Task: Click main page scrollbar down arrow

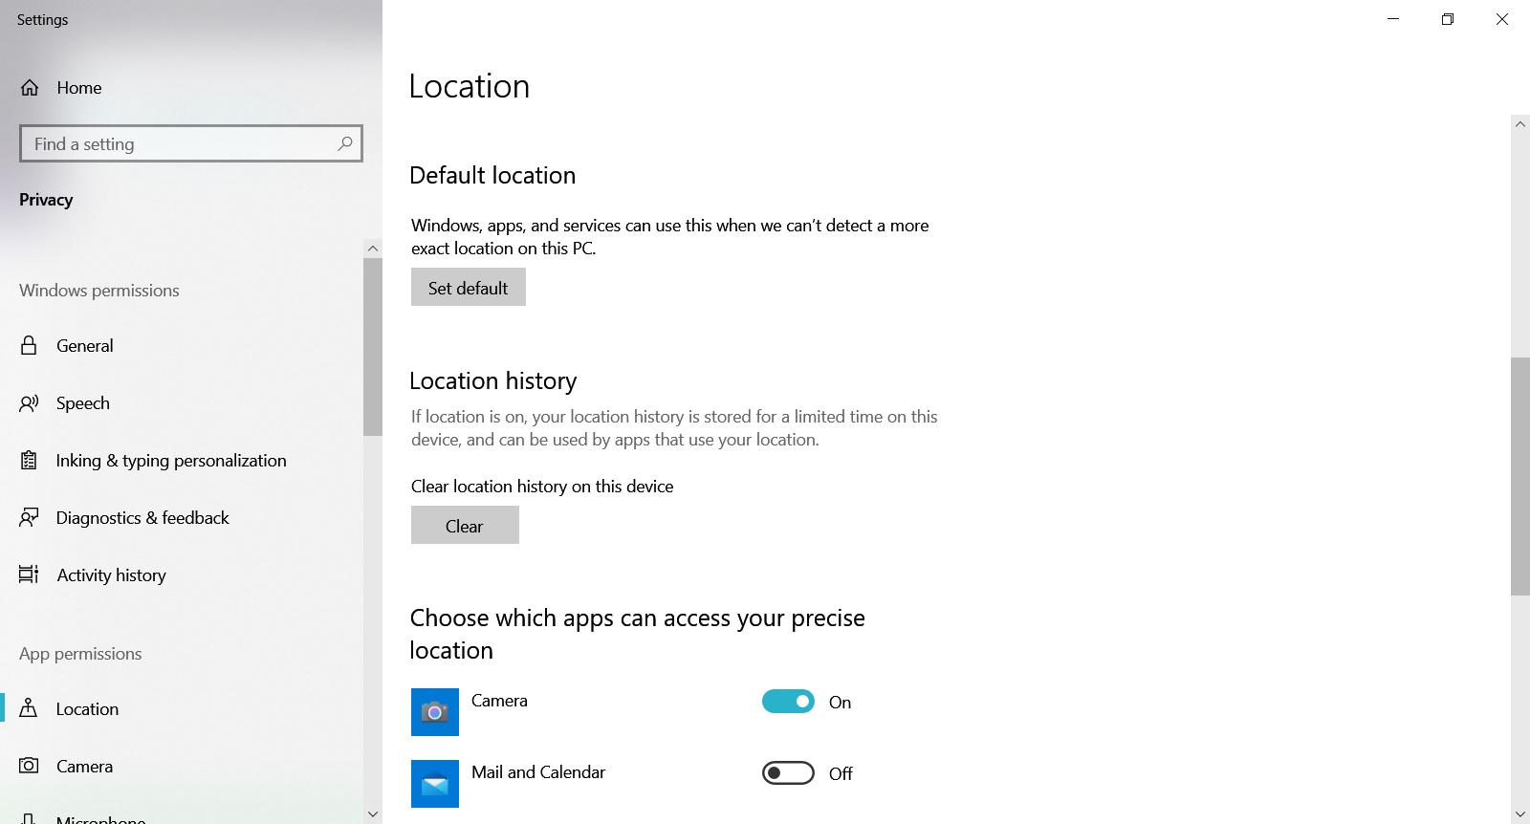Action: [x=1520, y=814]
